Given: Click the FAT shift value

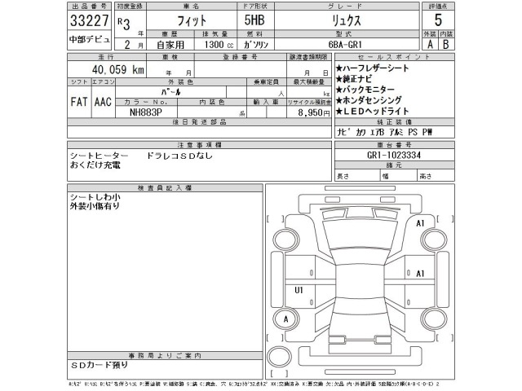Looking at the screenshot, I should click(79, 102).
